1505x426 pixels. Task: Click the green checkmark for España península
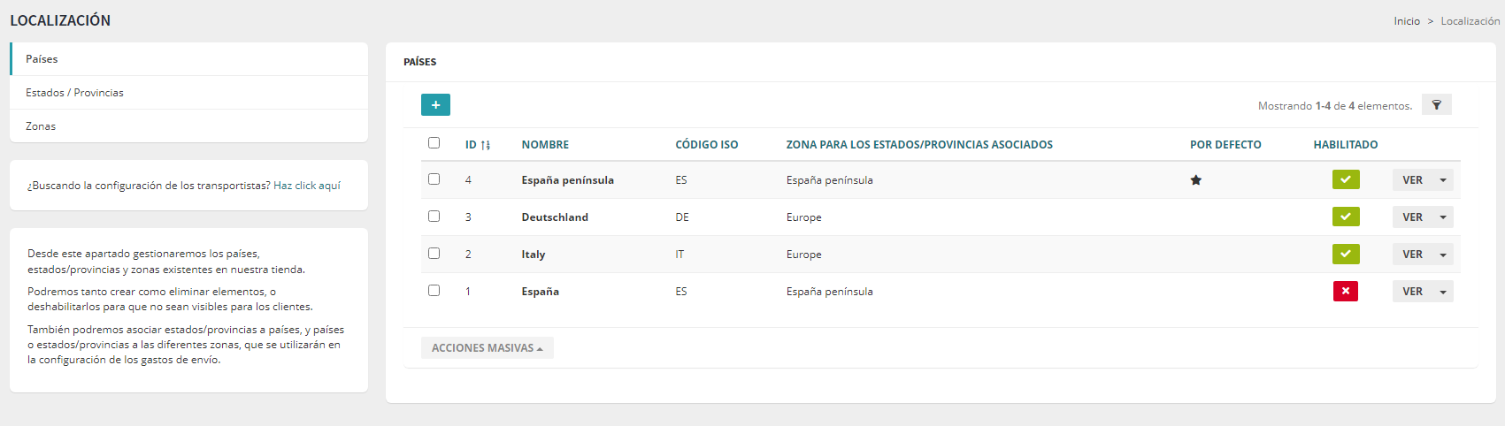(x=1345, y=180)
